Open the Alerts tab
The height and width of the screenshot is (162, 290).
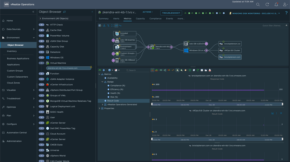(116, 18)
